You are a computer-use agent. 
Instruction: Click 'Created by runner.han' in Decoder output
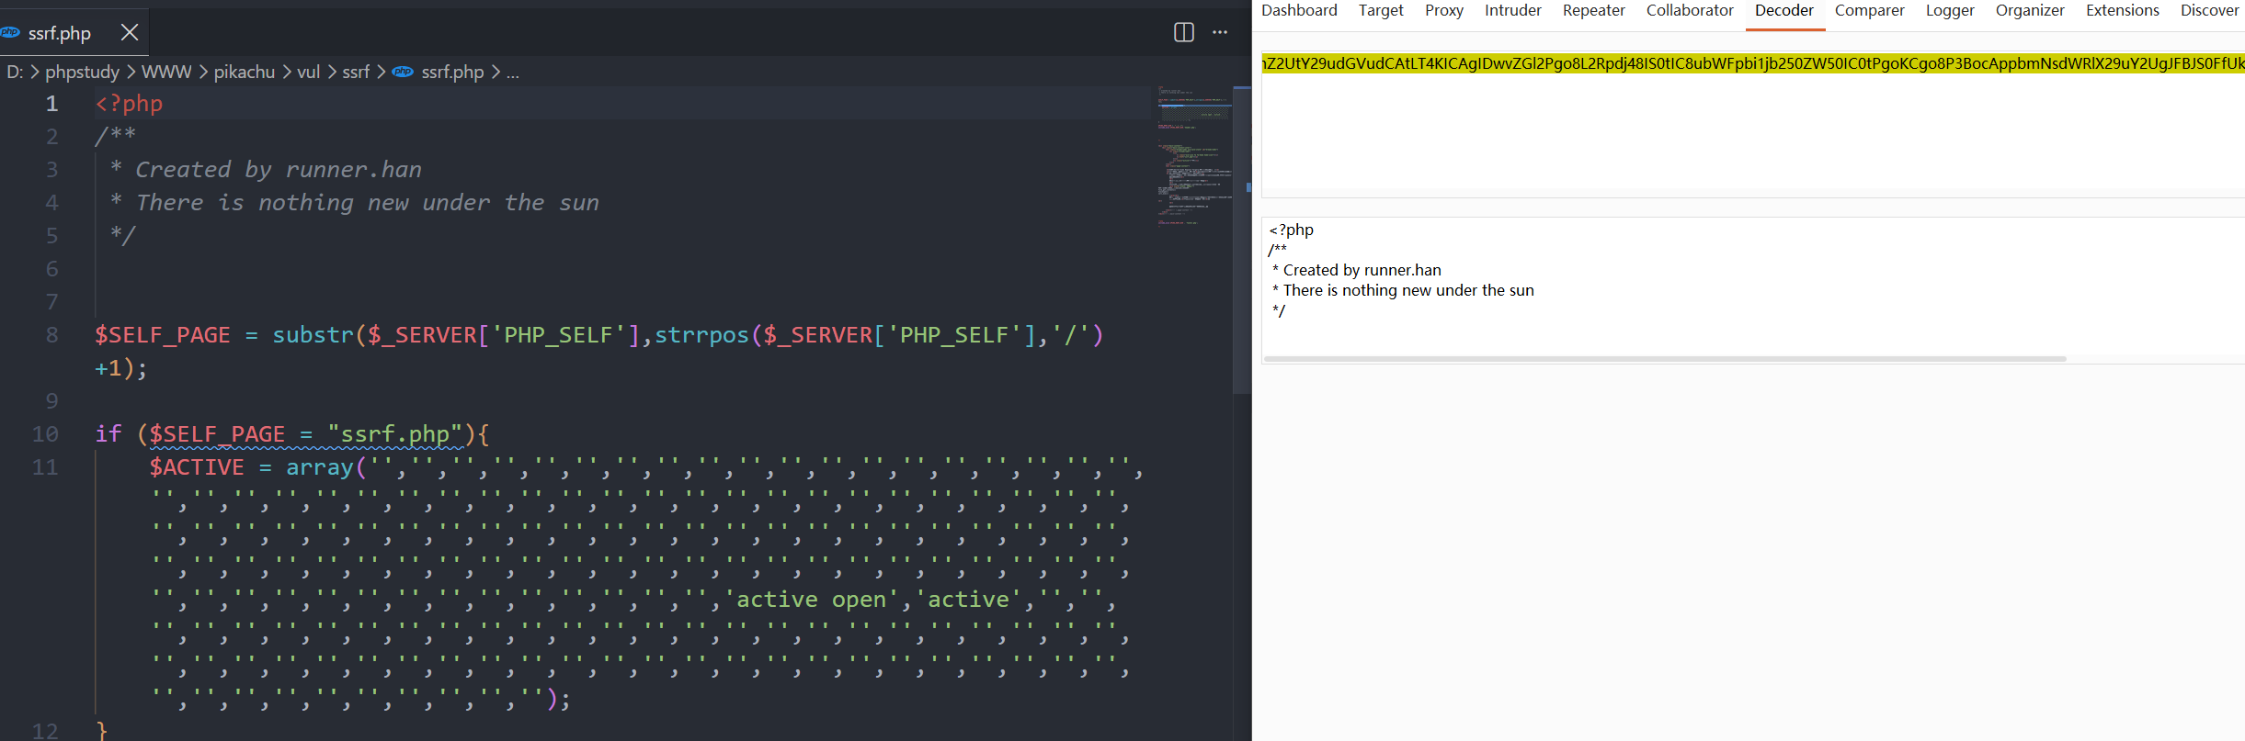(1362, 270)
